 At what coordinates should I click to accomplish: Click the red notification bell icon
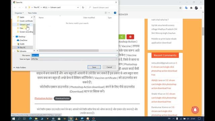[x=195, y=110]
